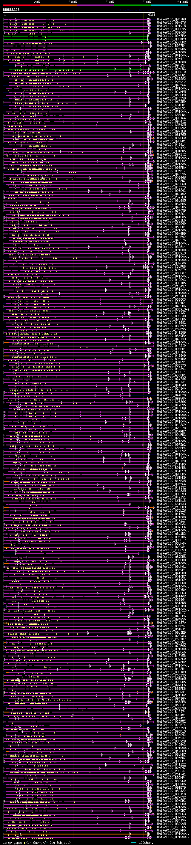Select hit UniRef100_Q9T0I5

pyautogui.click(x=171, y=26)
